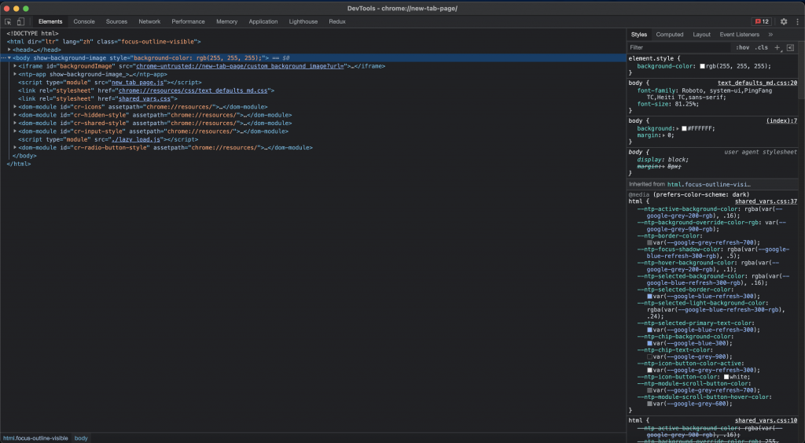Open the Application tab

(263, 21)
